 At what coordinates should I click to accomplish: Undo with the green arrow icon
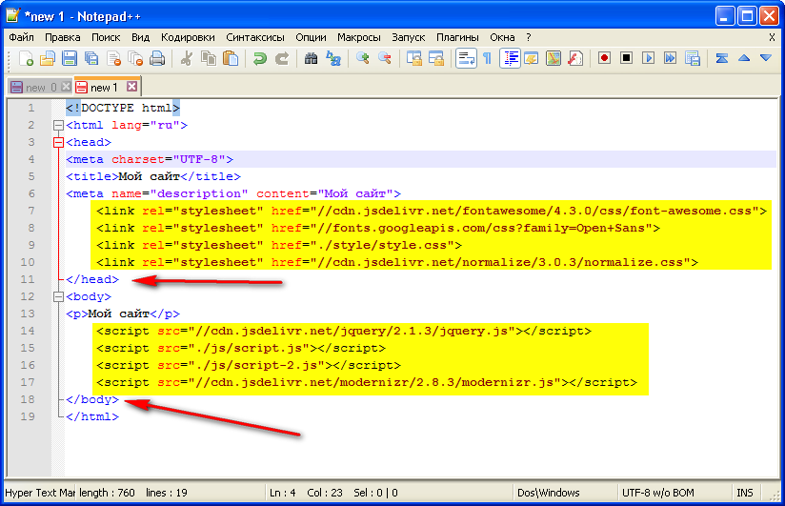tap(259, 59)
